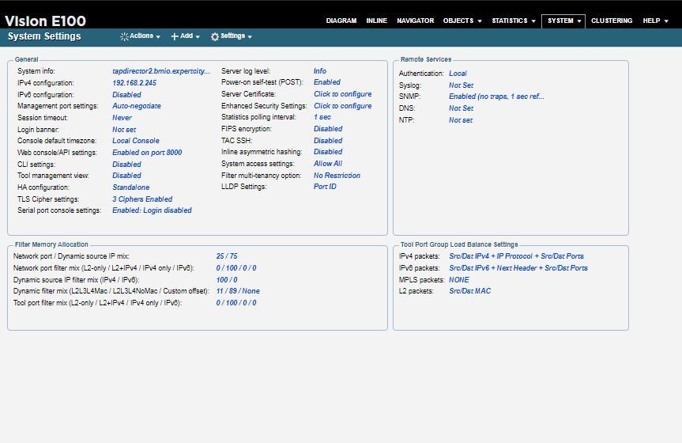682x443 pixels.
Task: Click the Settings gear icon
Action: 214,36
